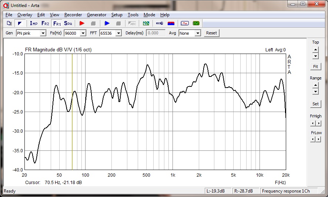Image resolution: width=328 pixels, height=197 pixels.
Task: Click the green overlay chart icon
Action: [x=146, y=23]
